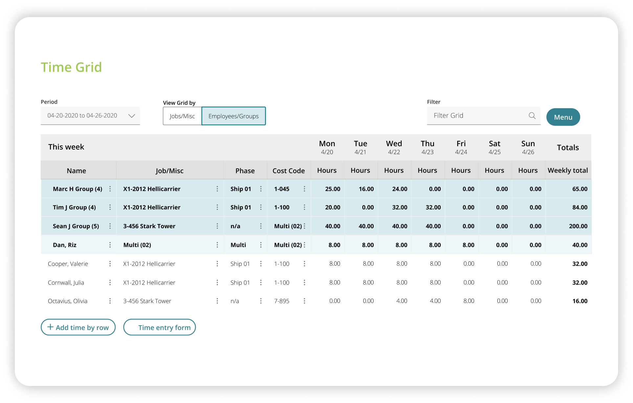
Task: Expand the Tim J Group phase selector menu
Action: pos(261,207)
